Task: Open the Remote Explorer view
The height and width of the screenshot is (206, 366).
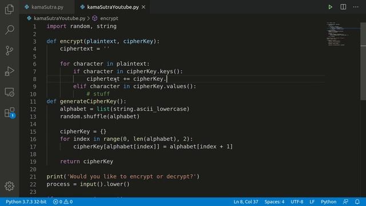Action: point(9,92)
